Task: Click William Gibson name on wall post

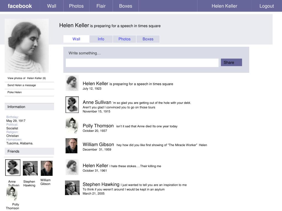Action: pos(98,145)
